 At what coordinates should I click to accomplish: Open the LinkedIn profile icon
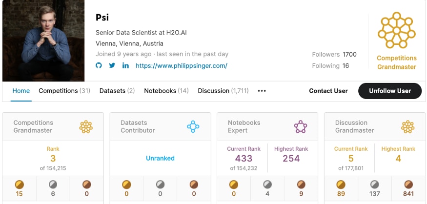pos(125,65)
